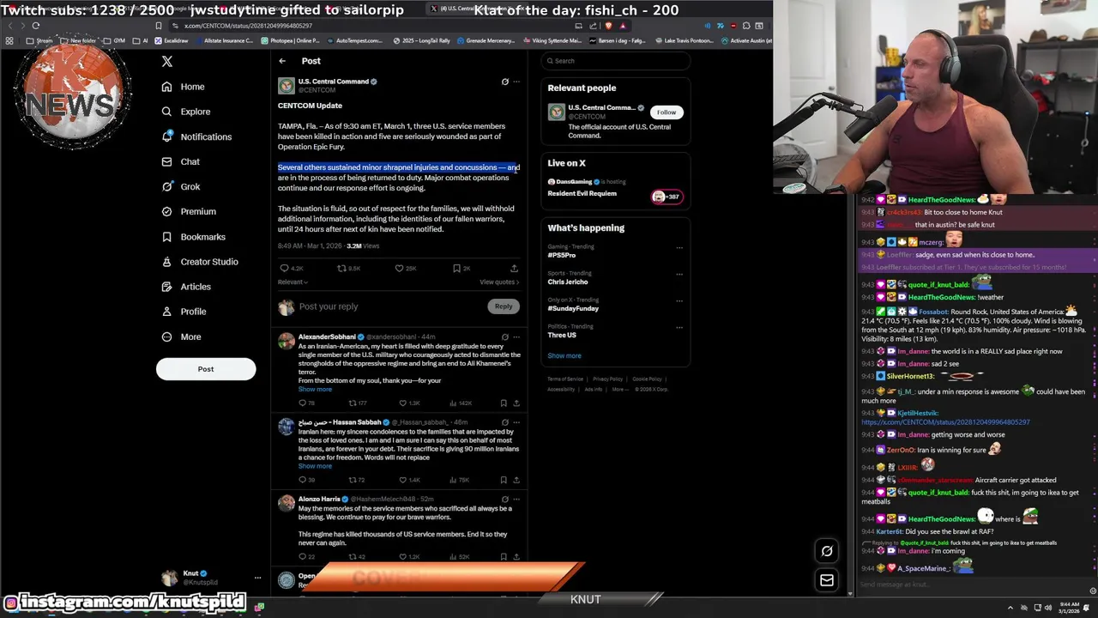Open Premium in the X sidebar
The image size is (1098, 618).
click(188, 211)
